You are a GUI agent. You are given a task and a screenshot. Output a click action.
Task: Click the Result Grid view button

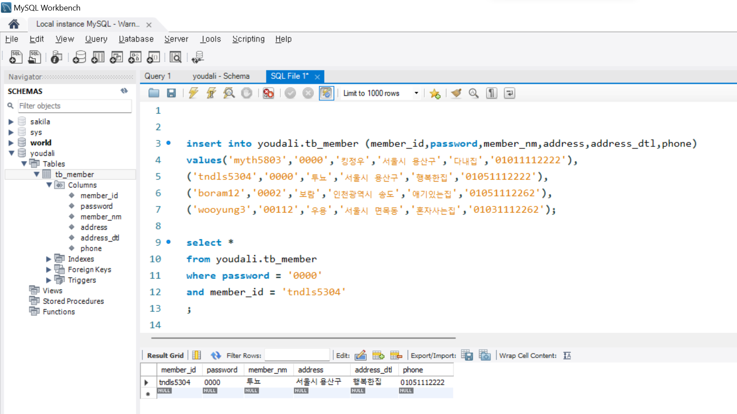165,355
